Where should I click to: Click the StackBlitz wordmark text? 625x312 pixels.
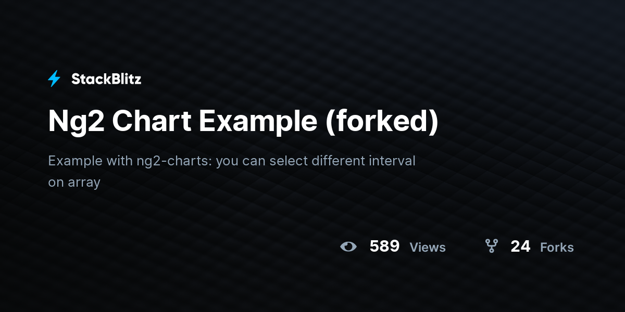tap(106, 79)
